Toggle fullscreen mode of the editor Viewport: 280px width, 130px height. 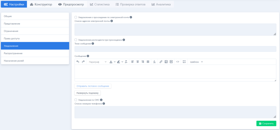[184, 62]
